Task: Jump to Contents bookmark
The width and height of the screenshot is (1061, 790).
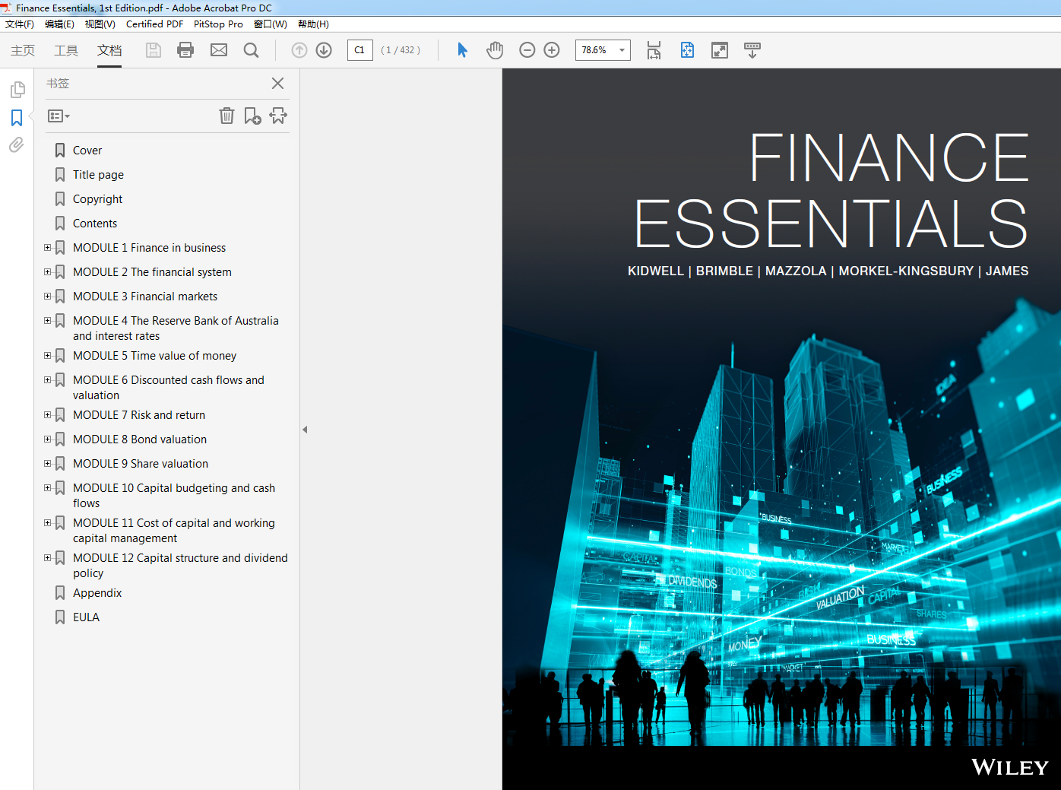Action: point(95,224)
